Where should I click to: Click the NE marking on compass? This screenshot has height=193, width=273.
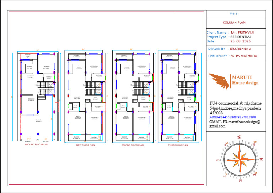pyautogui.click(x=255, y=173)
